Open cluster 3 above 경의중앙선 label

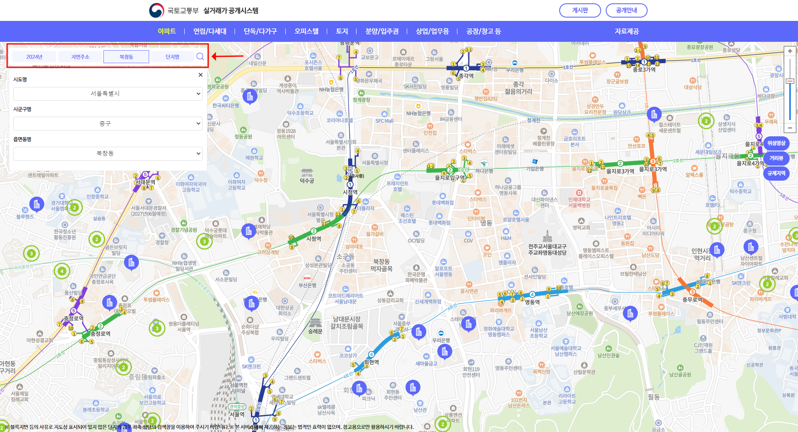pos(31,253)
